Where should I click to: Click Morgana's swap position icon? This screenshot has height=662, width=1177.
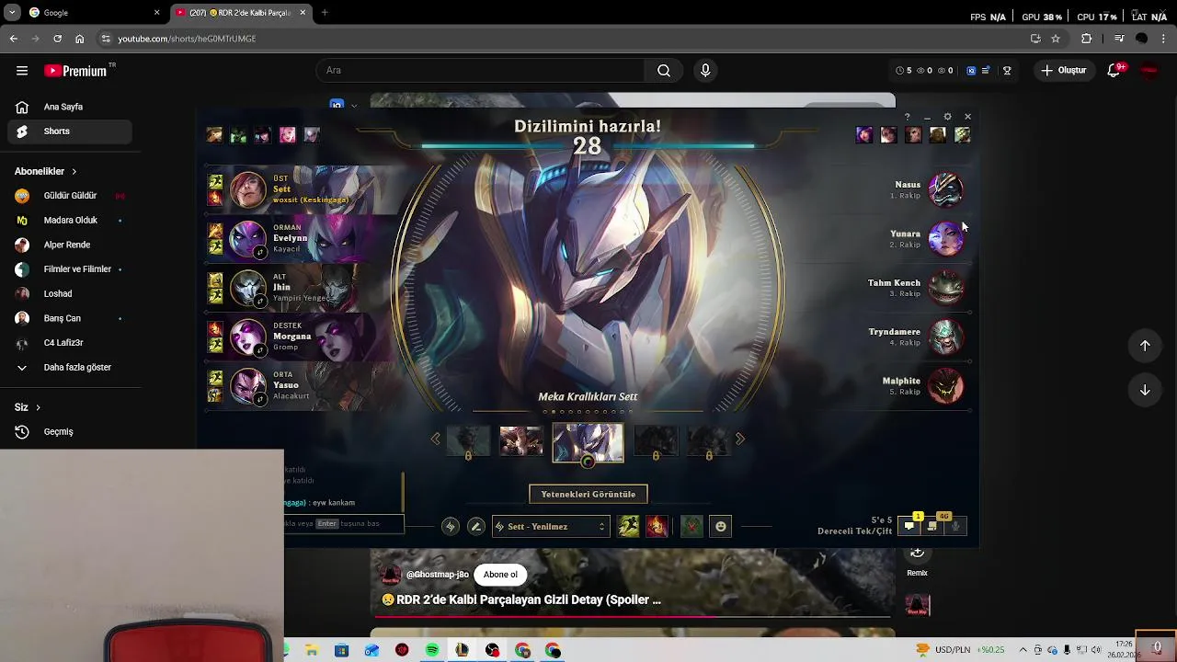tap(260, 349)
